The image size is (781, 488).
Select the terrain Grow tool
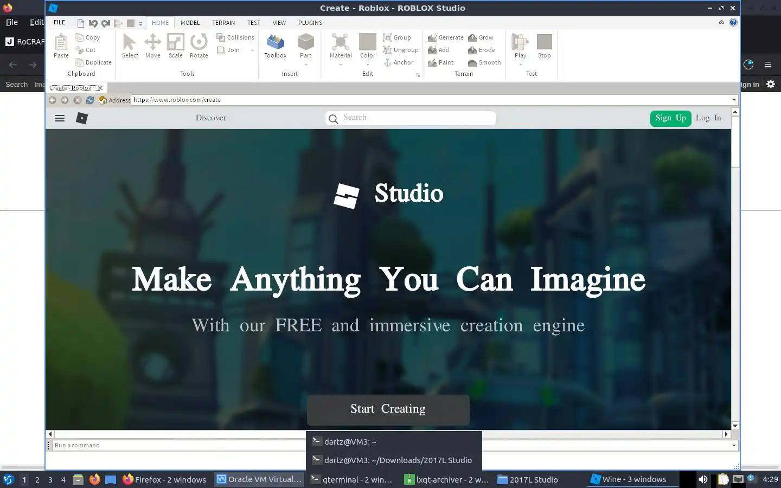click(481, 37)
